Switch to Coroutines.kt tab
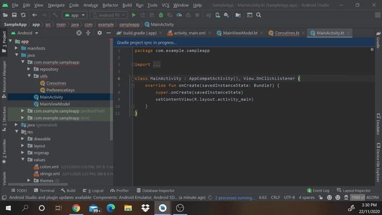Image resolution: width=382 pixels, height=215 pixels. 286,33
